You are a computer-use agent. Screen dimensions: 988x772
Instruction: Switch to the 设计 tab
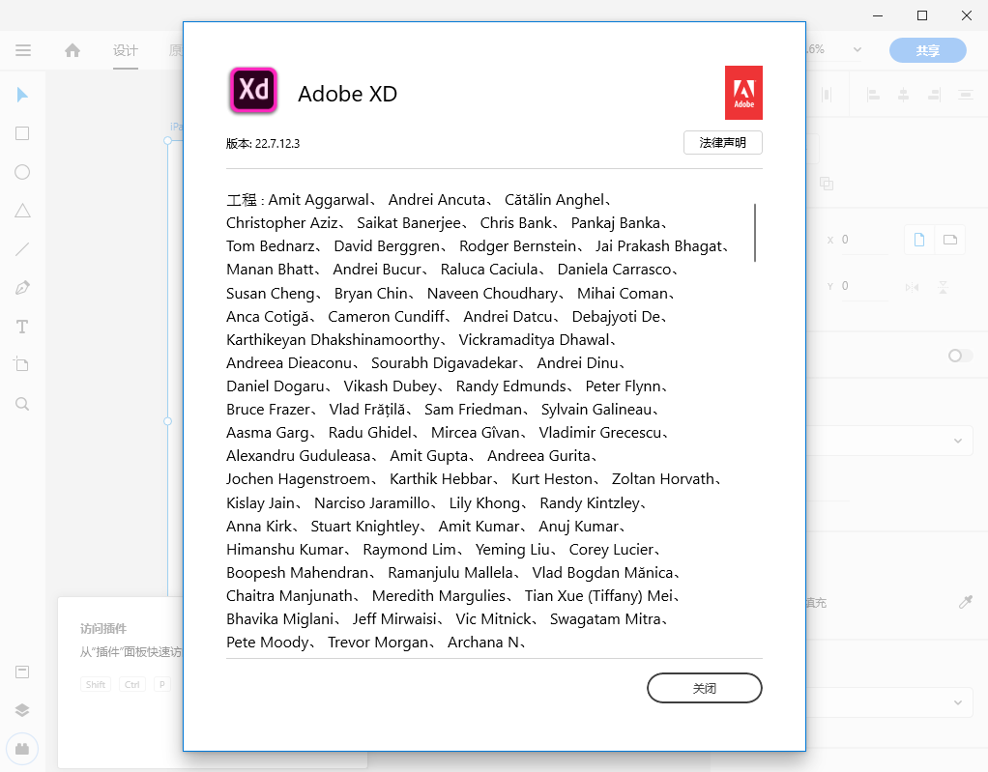(126, 50)
